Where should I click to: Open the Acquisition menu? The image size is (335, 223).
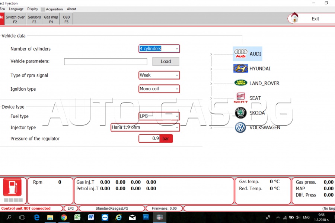[x=54, y=9]
